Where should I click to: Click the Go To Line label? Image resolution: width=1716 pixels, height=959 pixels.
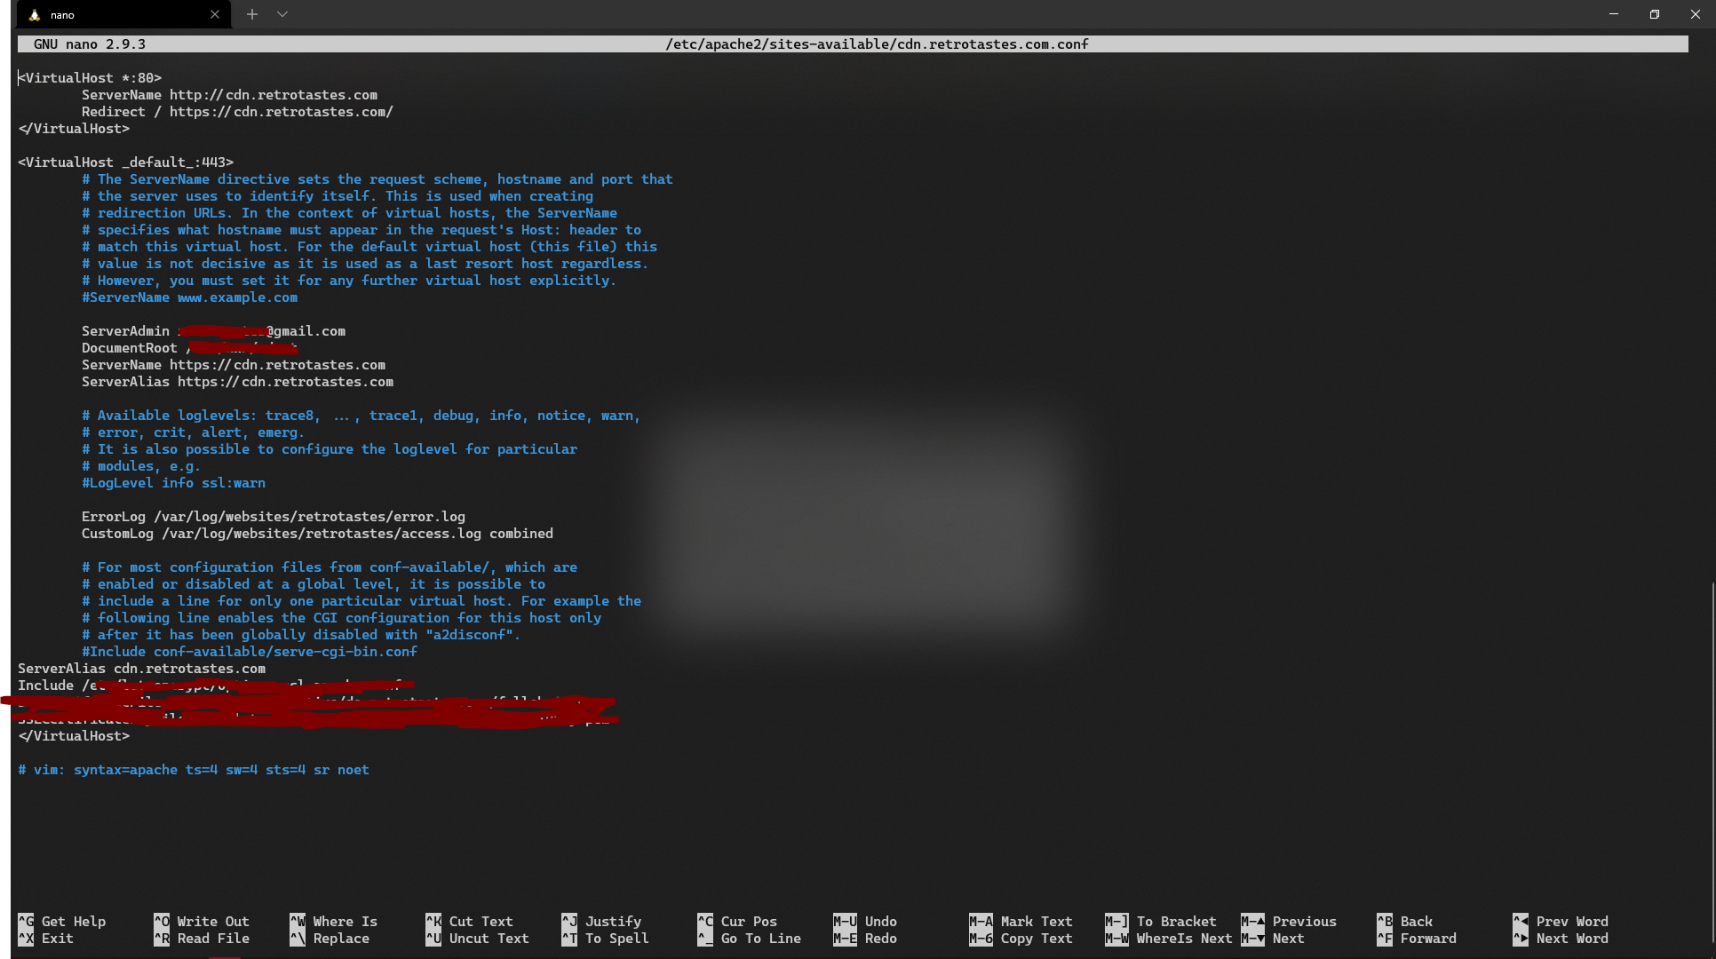760,939
